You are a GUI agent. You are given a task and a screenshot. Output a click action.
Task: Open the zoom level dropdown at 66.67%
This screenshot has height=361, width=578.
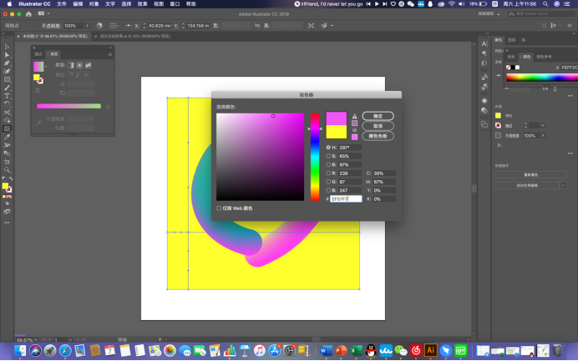36,340
